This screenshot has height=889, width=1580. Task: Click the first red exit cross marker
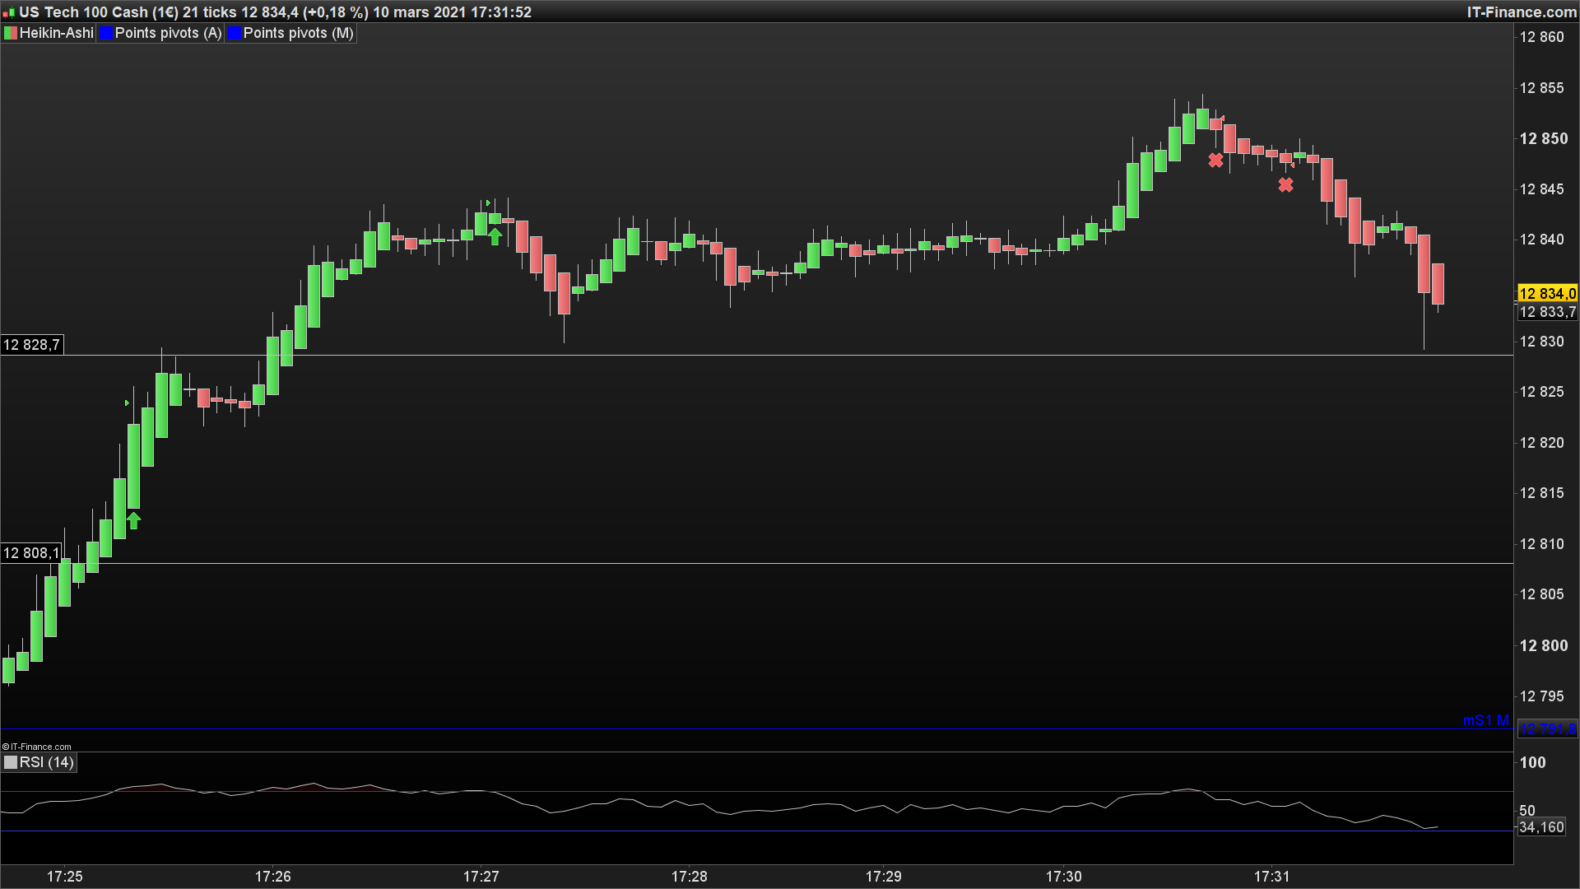1215,161
